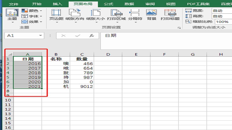
Task: Click the Background (背景) icon
Action: pos(151,14)
